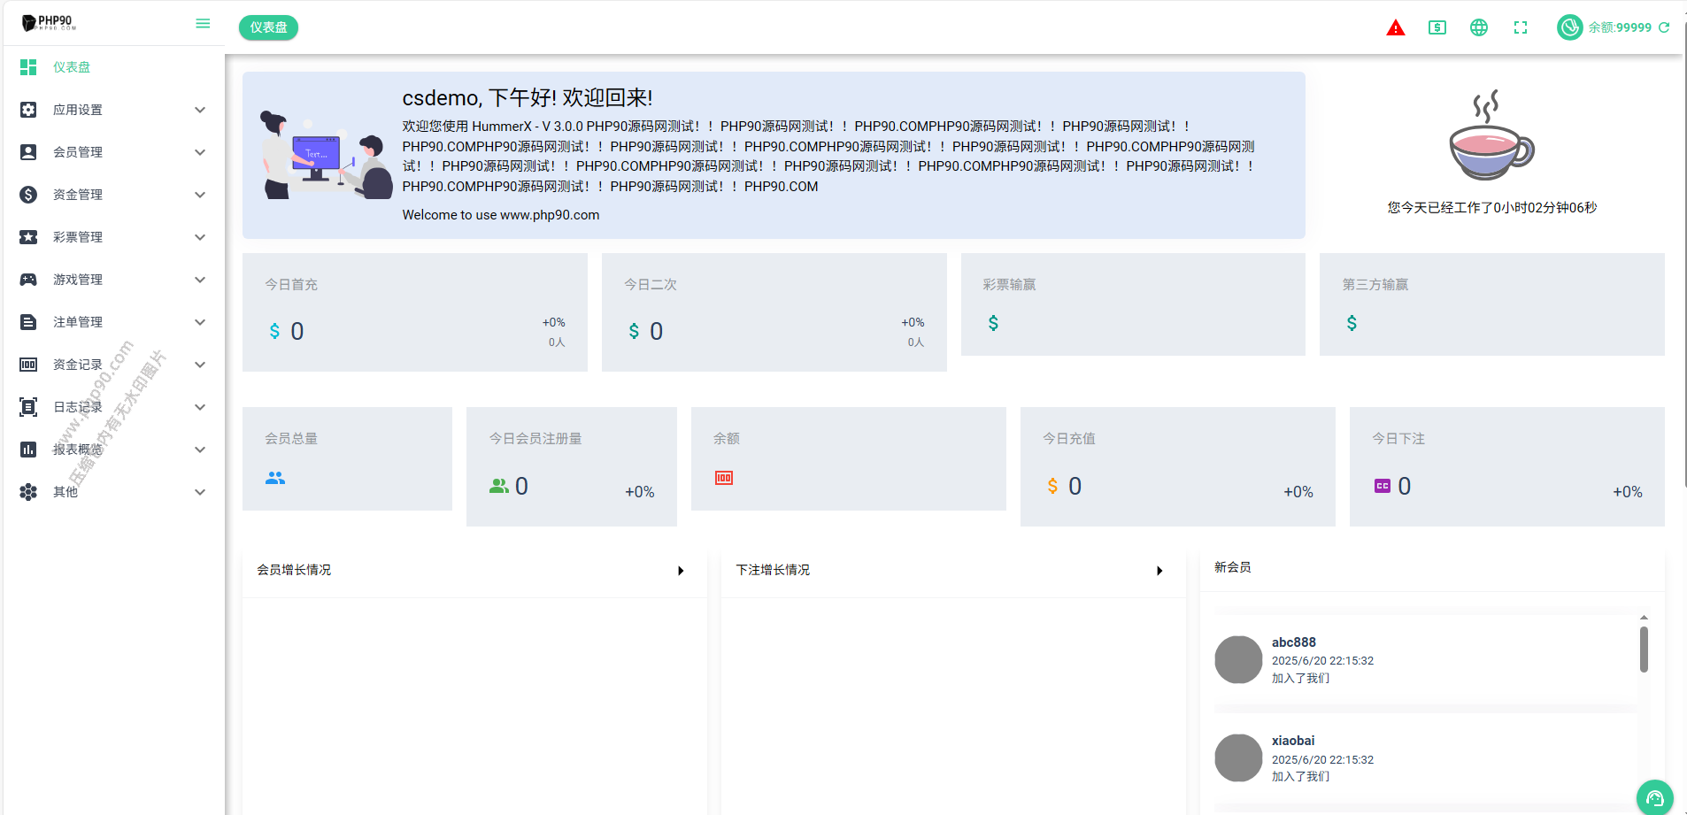Switch to the 仪表盘 tab pill
Viewport: 1687px width, 815px height.
pos(268,27)
